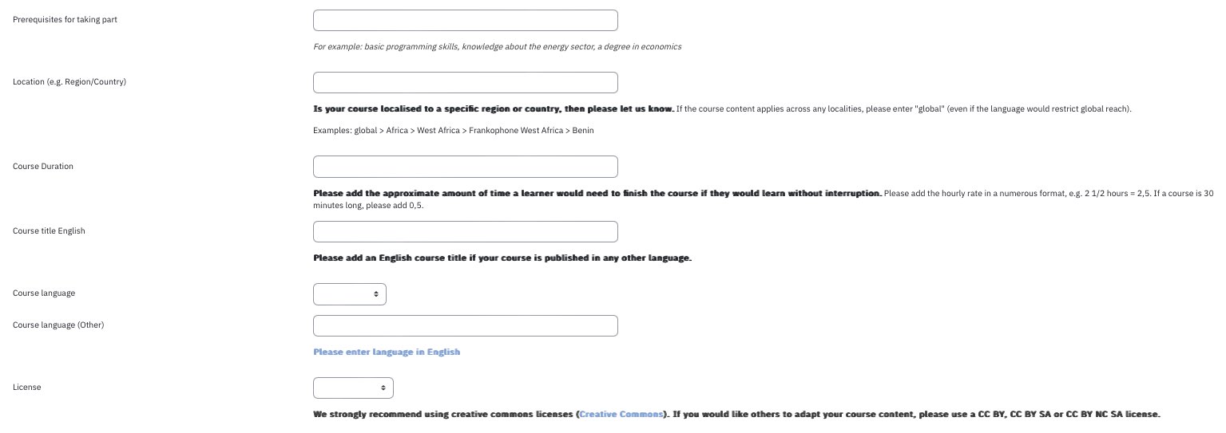This screenshot has width=1226, height=433.
Task: Focus the Location (e.g. Region/Country) text box
Action: click(465, 82)
